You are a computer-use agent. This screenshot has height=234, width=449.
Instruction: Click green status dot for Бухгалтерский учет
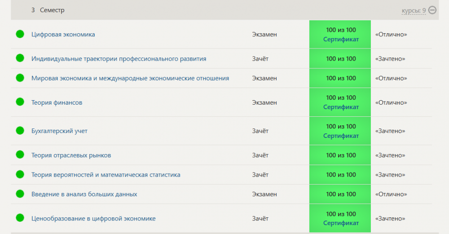[20, 131]
